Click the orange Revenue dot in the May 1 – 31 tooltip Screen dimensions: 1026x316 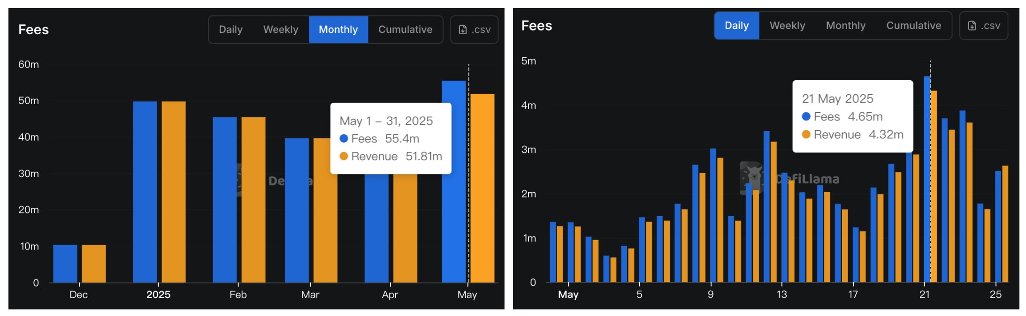coord(344,157)
